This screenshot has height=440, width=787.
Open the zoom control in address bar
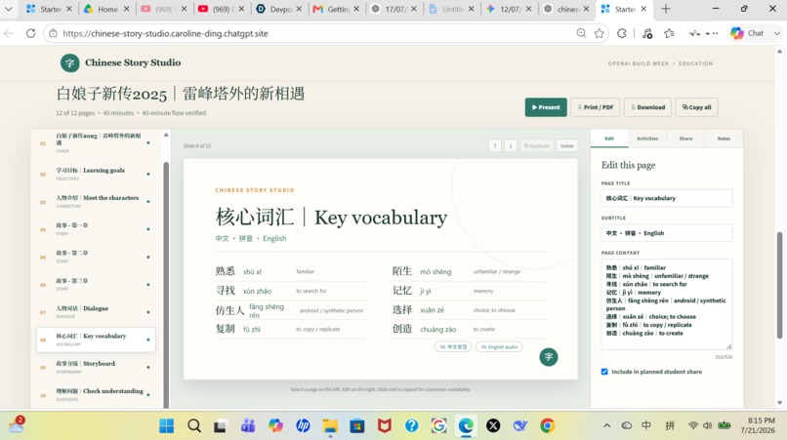581,33
